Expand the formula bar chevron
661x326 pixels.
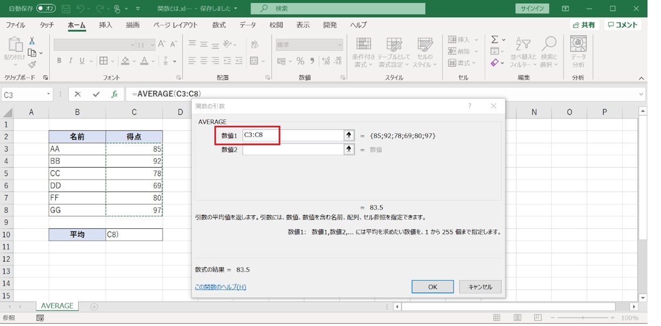point(642,94)
